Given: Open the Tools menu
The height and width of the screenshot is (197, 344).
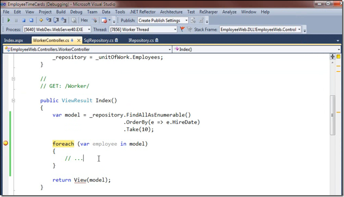Looking at the screenshot, I should pyautogui.click(x=120, y=12).
